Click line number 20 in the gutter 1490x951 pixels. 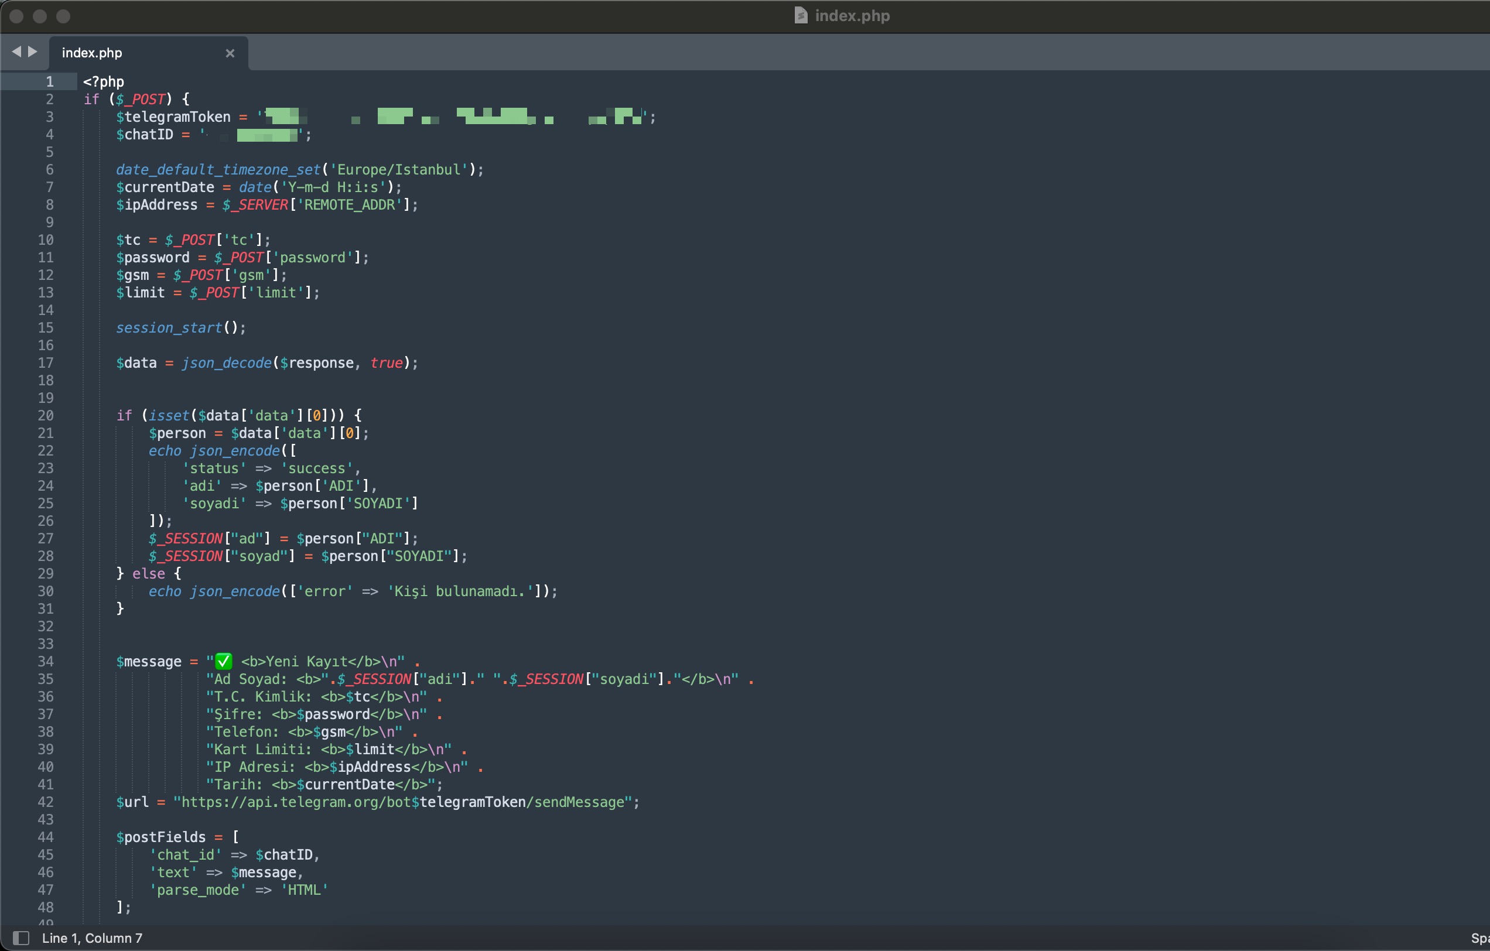45,416
